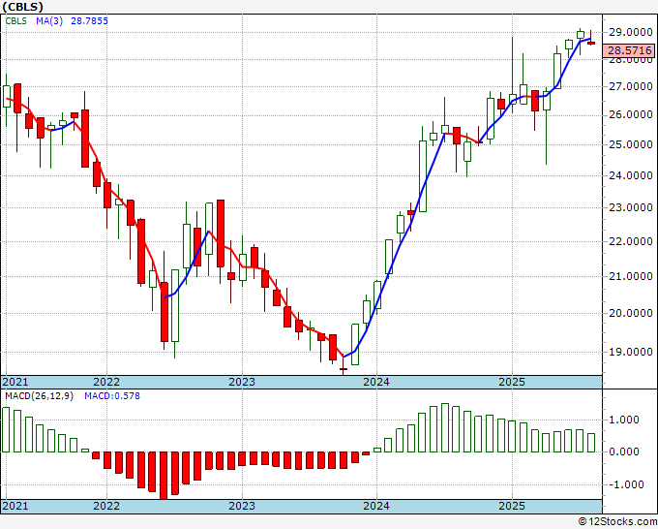
Task: Click the 23.0000 price axis label
Action: click(631, 207)
